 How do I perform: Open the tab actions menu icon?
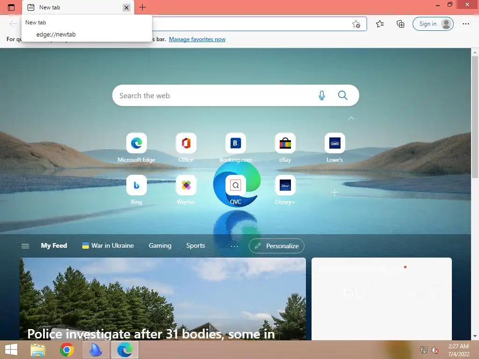point(11,7)
